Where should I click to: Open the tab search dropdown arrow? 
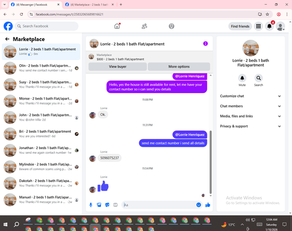(4, 5)
